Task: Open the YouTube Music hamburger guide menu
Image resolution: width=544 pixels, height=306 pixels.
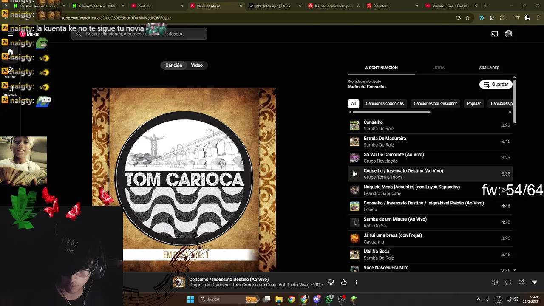Action: click(x=10, y=34)
